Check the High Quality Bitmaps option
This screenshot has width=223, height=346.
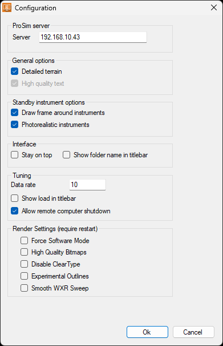[24, 252]
